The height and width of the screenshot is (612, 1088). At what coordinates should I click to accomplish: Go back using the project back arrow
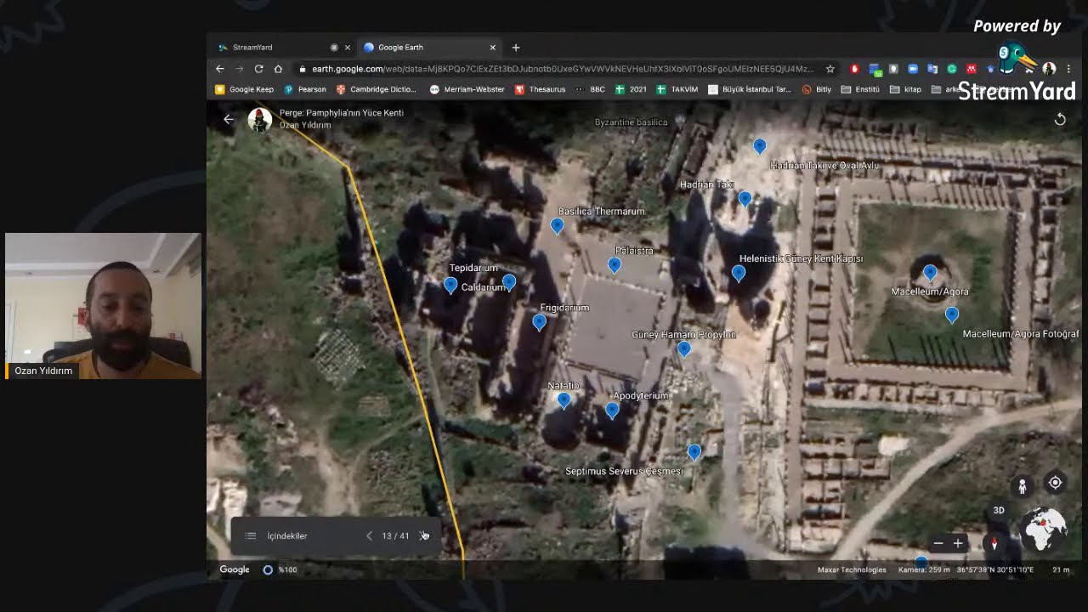tap(228, 120)
